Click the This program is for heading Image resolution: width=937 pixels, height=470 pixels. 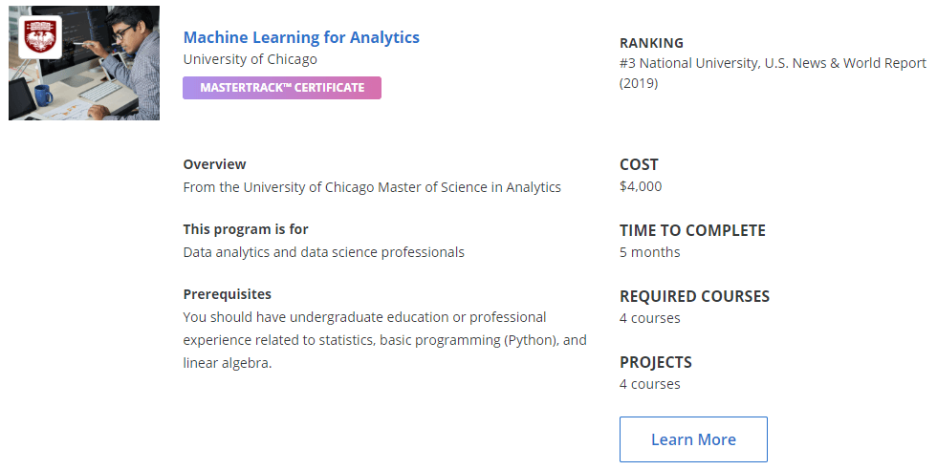tap(246, 229)
